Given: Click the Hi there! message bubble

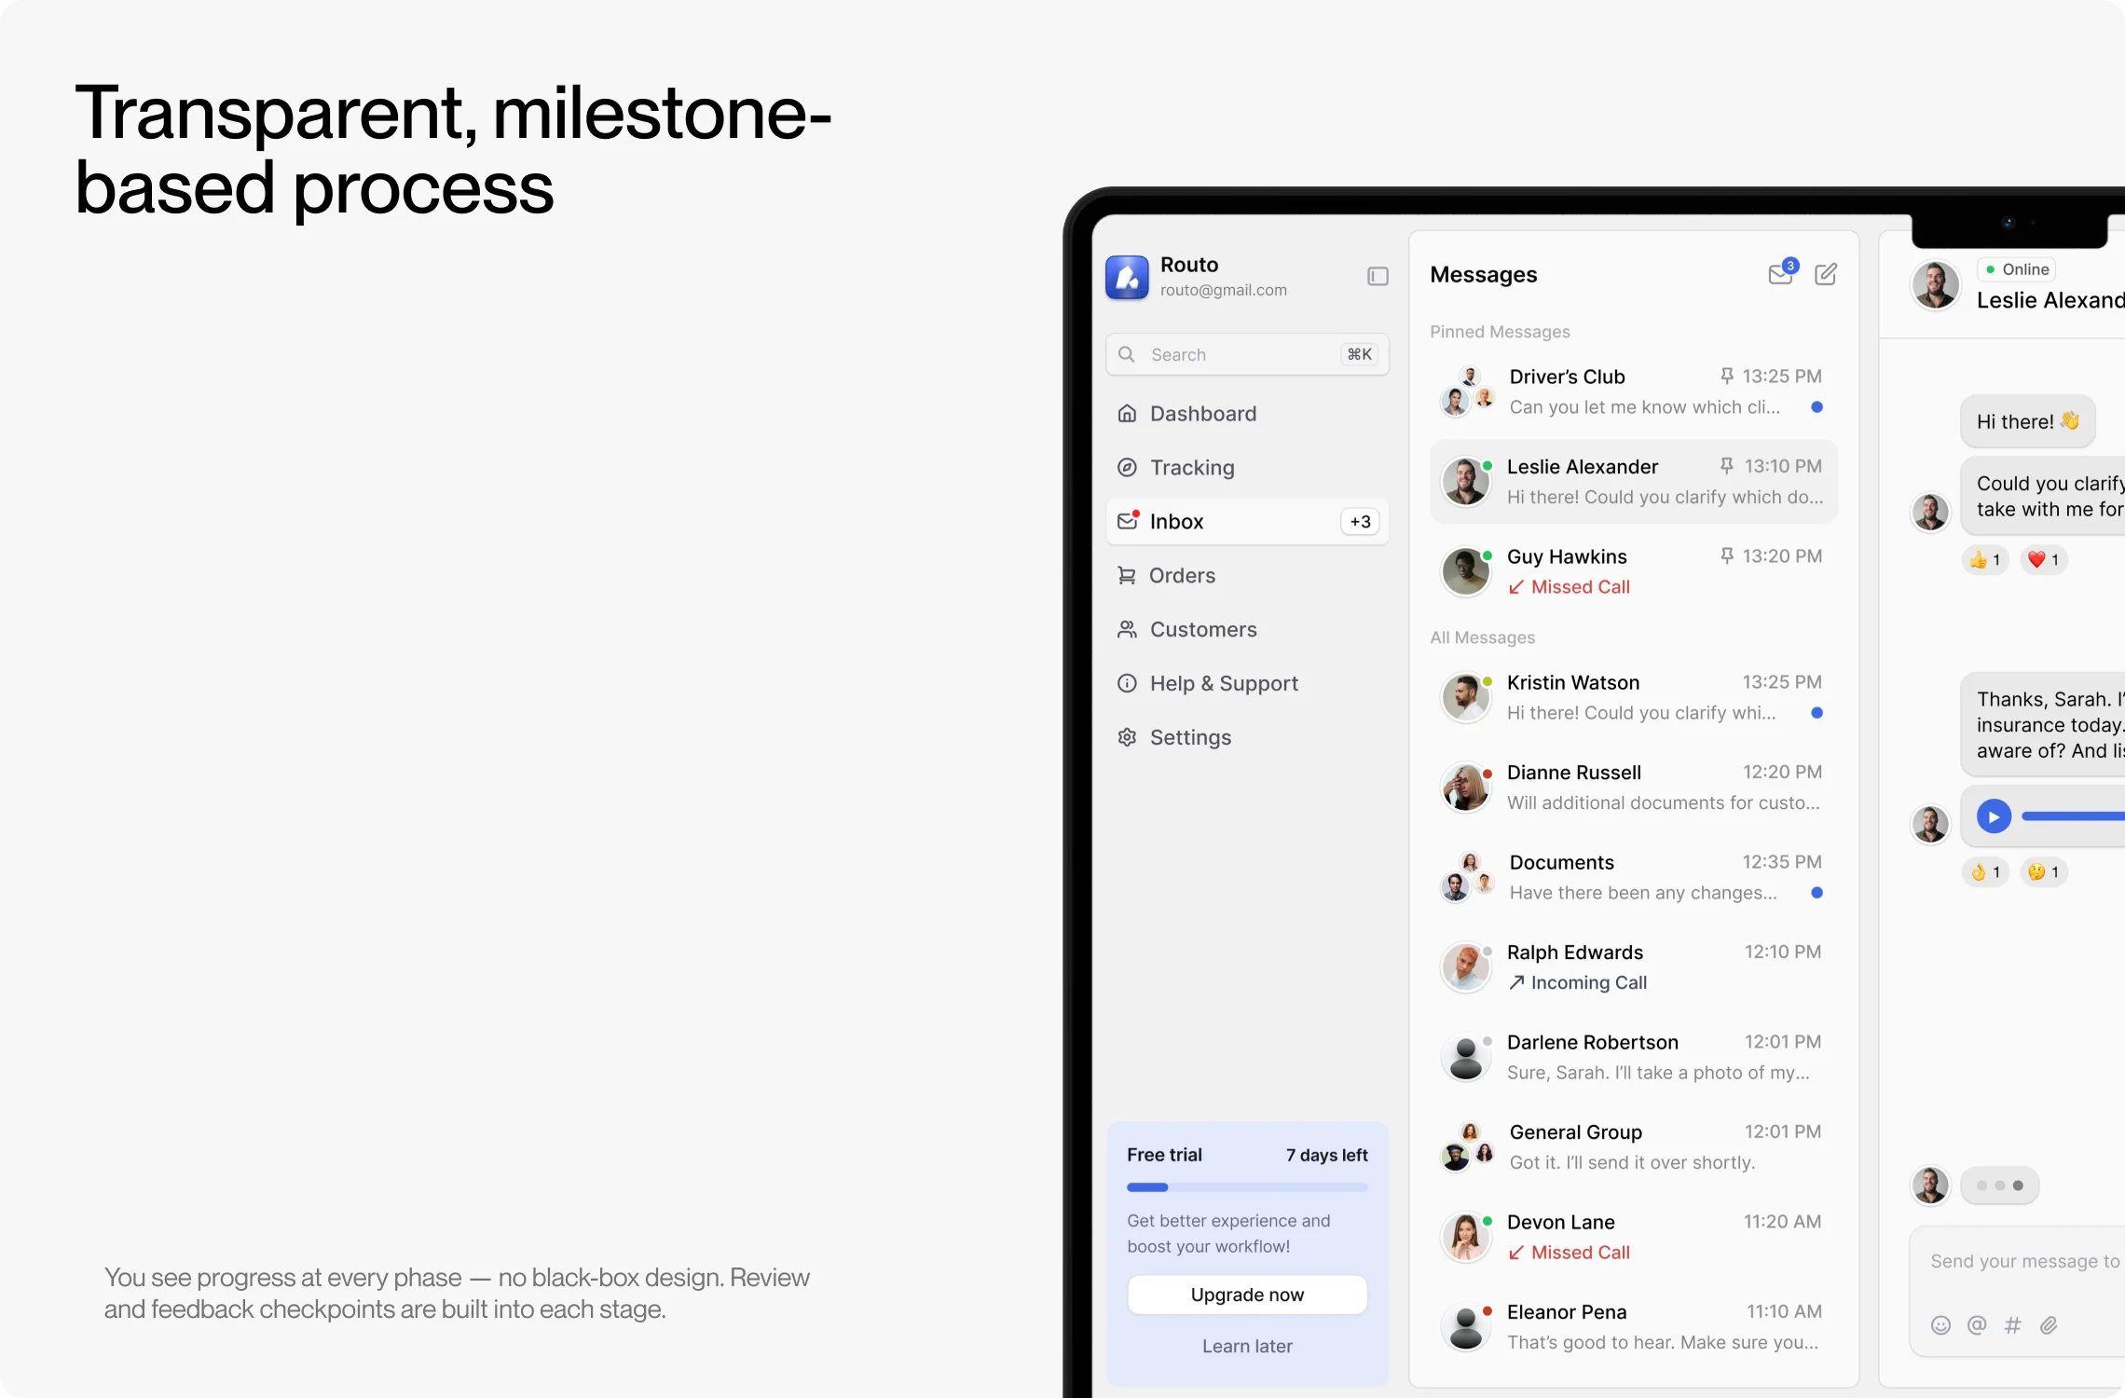Looking at the screenshot, I should point(2028,421).
